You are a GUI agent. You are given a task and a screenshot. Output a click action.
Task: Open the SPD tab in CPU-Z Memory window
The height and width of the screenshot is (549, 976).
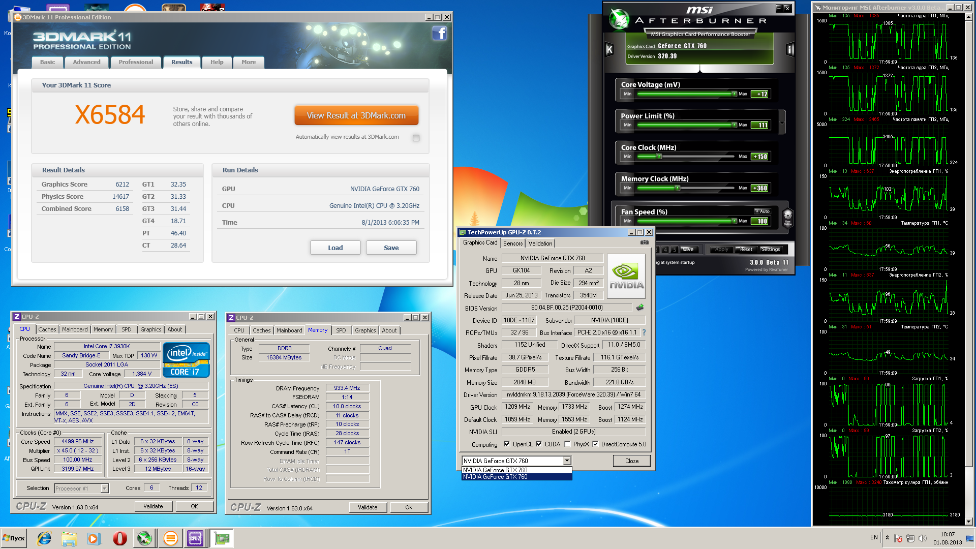(341, 330)
